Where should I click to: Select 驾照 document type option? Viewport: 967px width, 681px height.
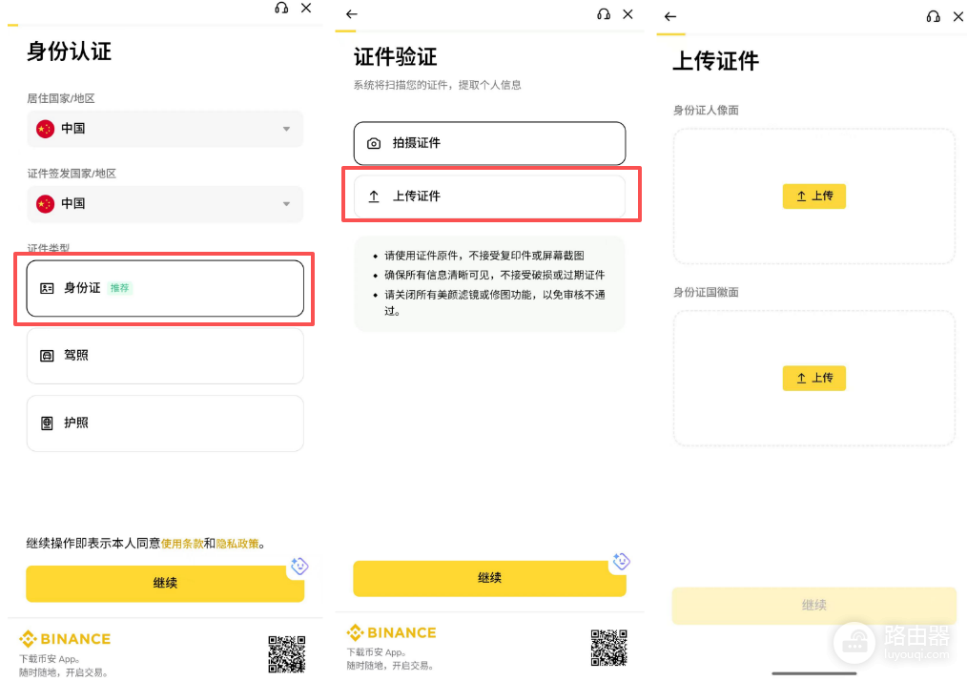(x=165, y=356)
